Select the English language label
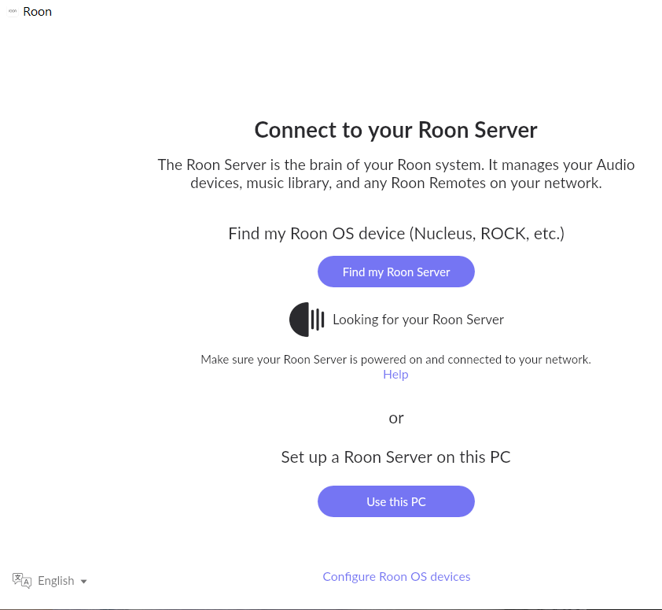662x610 pixels. (56, 581)
